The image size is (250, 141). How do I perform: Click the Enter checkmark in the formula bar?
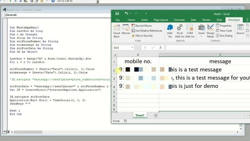153,48
